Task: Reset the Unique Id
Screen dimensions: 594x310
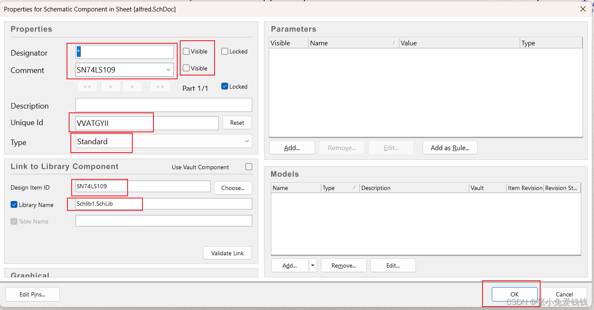Action: coord(237,123)
